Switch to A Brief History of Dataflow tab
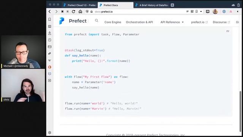This screenshot has width=243, height=137. coord(151,5)
